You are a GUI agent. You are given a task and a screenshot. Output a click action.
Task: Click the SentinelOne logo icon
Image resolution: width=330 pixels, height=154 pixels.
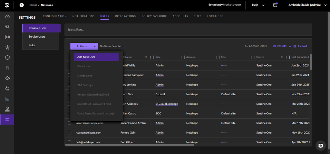[x=7, y=5]
